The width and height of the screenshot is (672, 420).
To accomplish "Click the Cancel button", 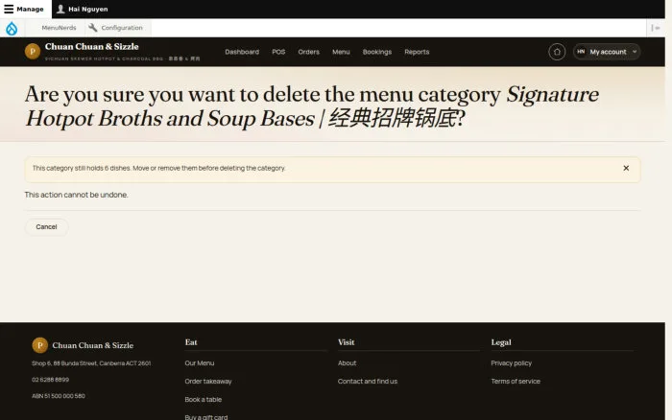I will (x=46, y=227).
